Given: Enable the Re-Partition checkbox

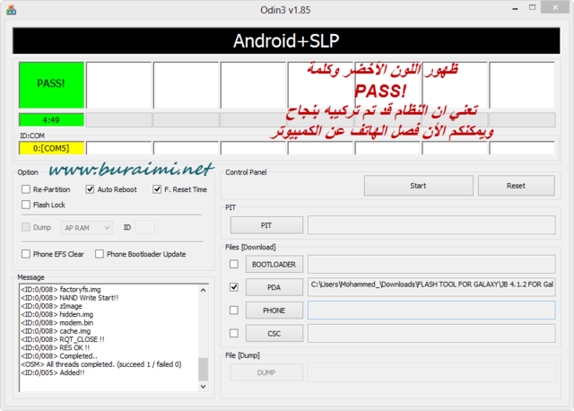Looking at the screenshot, I should [x=26, y=189].
